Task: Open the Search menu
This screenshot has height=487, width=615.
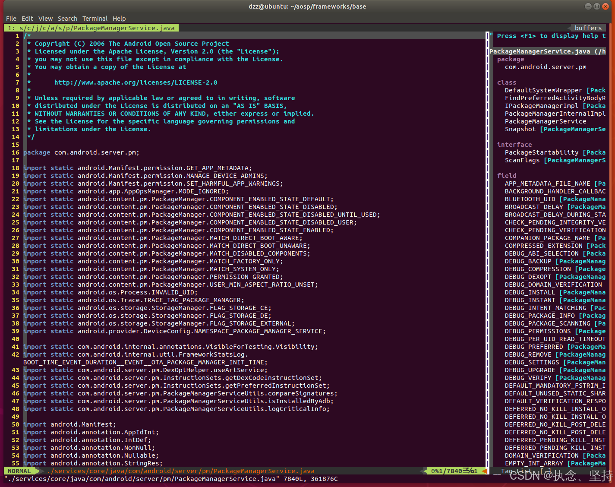Action: pos(67,19)
